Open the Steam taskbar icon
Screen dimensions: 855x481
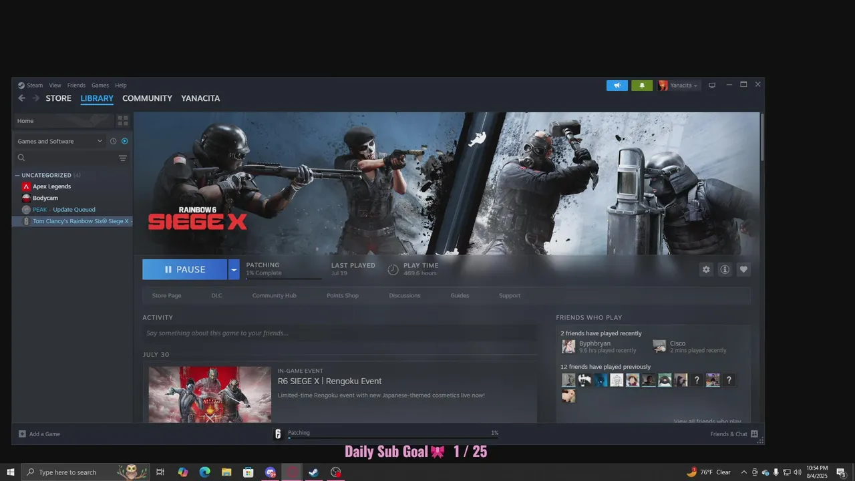click(314, 472)
